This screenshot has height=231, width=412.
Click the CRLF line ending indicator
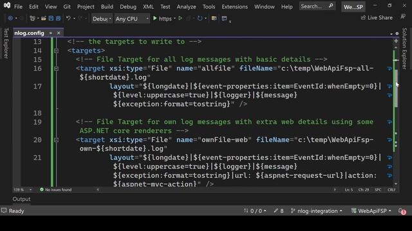391,190
